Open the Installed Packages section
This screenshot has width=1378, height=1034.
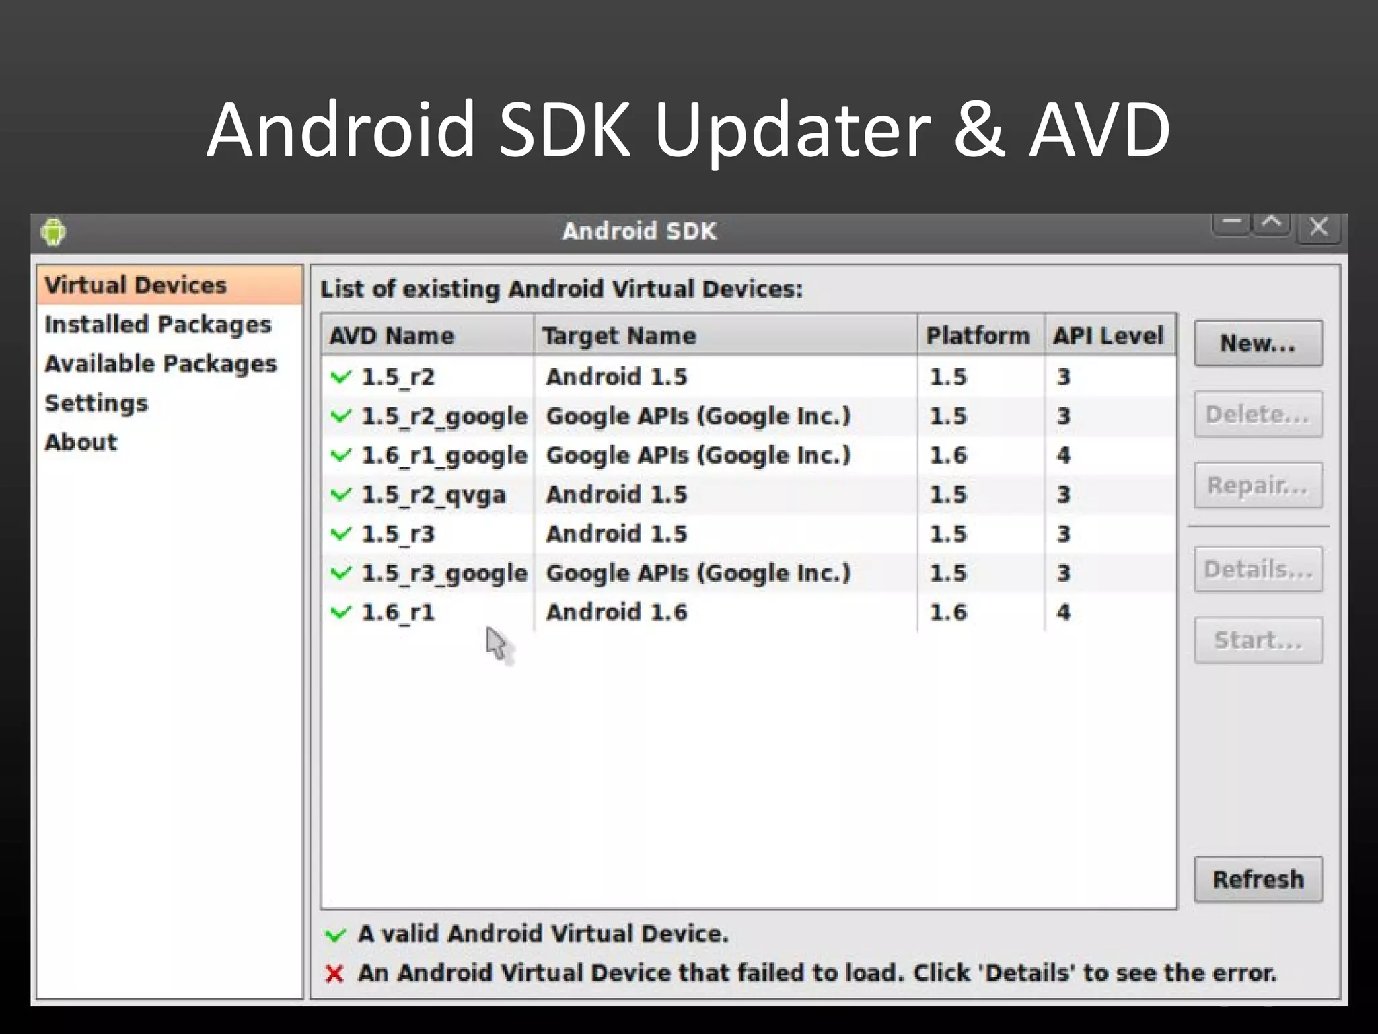tap(158, 324)
